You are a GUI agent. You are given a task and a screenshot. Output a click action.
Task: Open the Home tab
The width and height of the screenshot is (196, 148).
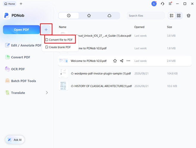coord(10,4)
